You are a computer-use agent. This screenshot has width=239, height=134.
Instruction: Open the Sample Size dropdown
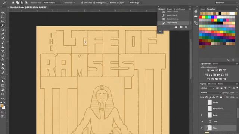click(53, 3)
